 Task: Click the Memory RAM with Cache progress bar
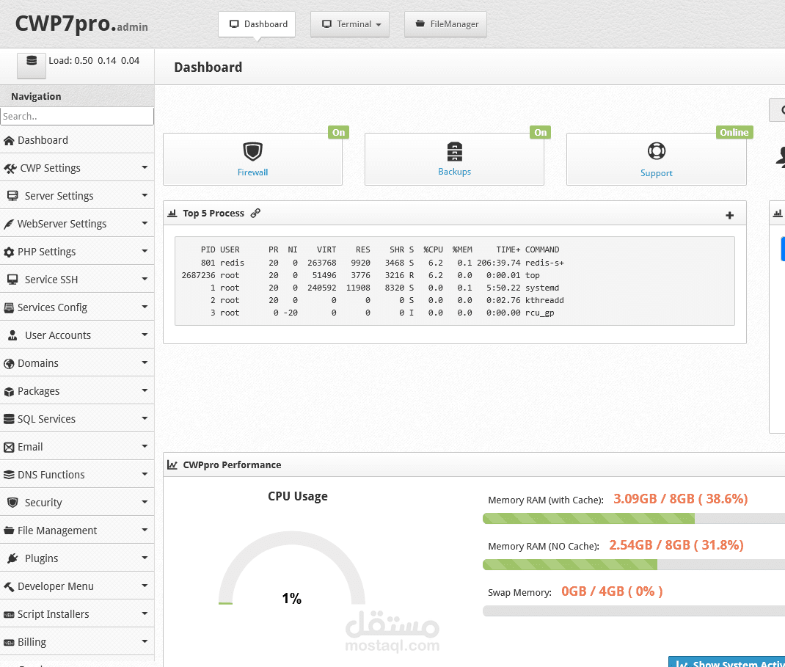(634, 519)
